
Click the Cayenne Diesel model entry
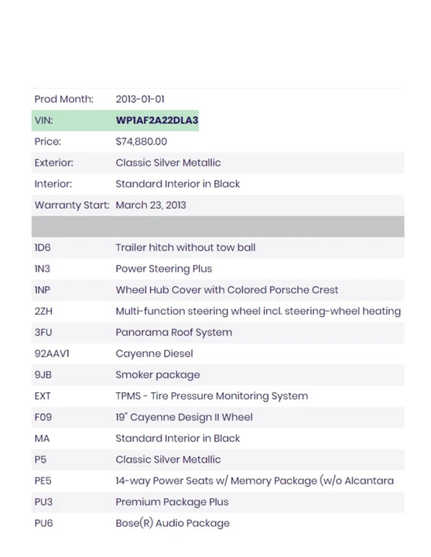154,354
